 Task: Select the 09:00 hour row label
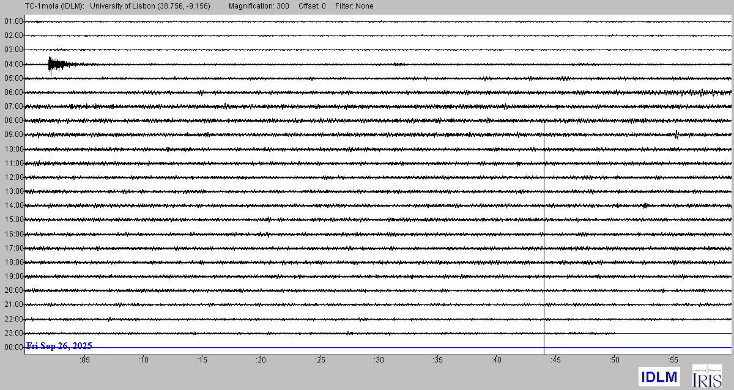click(x=13, y=134)
